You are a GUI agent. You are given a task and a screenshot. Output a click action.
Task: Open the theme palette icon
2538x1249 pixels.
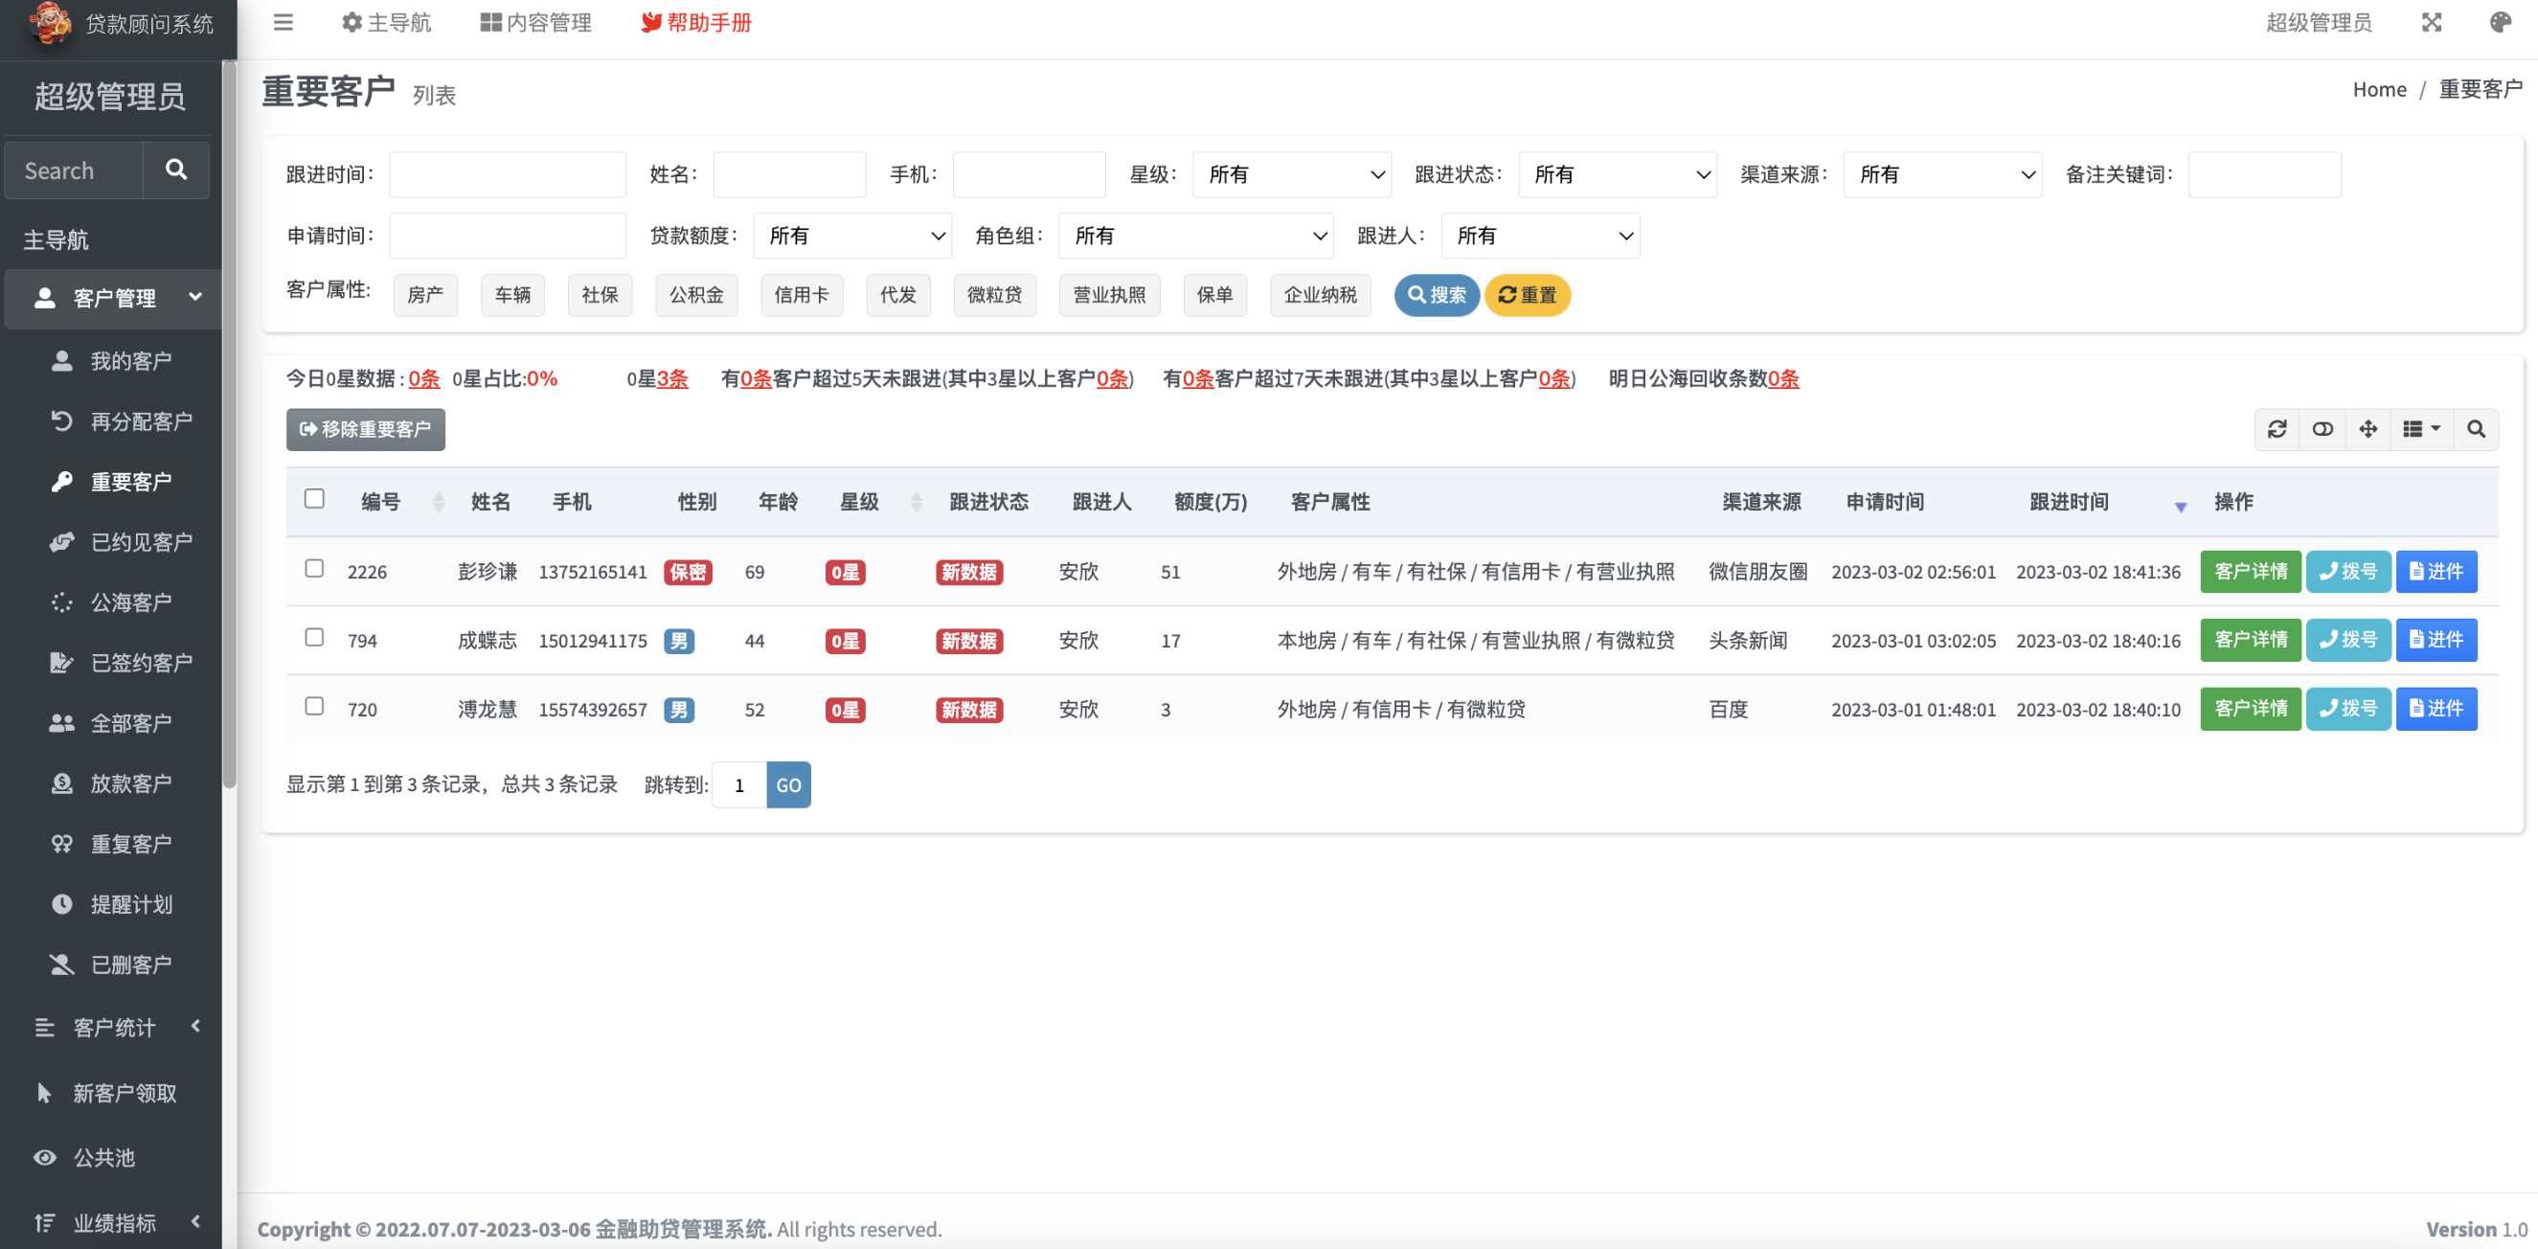click(2500, 23)
